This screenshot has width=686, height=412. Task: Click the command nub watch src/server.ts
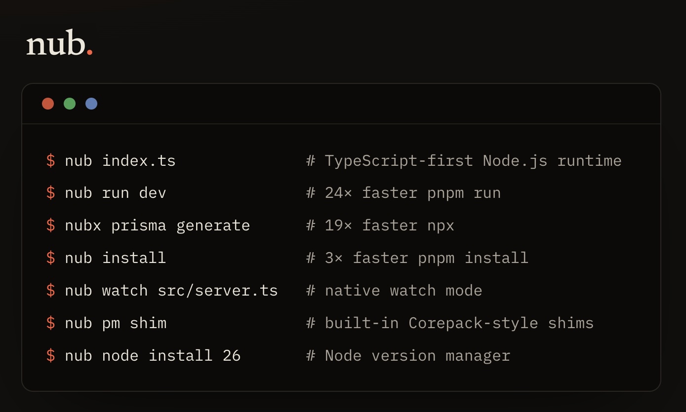pyautogui.click(x=171, y=291)
